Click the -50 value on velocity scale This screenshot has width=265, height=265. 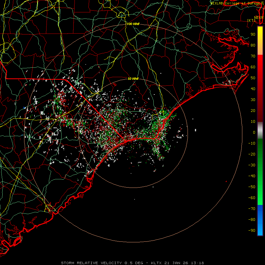click(x=252, y=187)
